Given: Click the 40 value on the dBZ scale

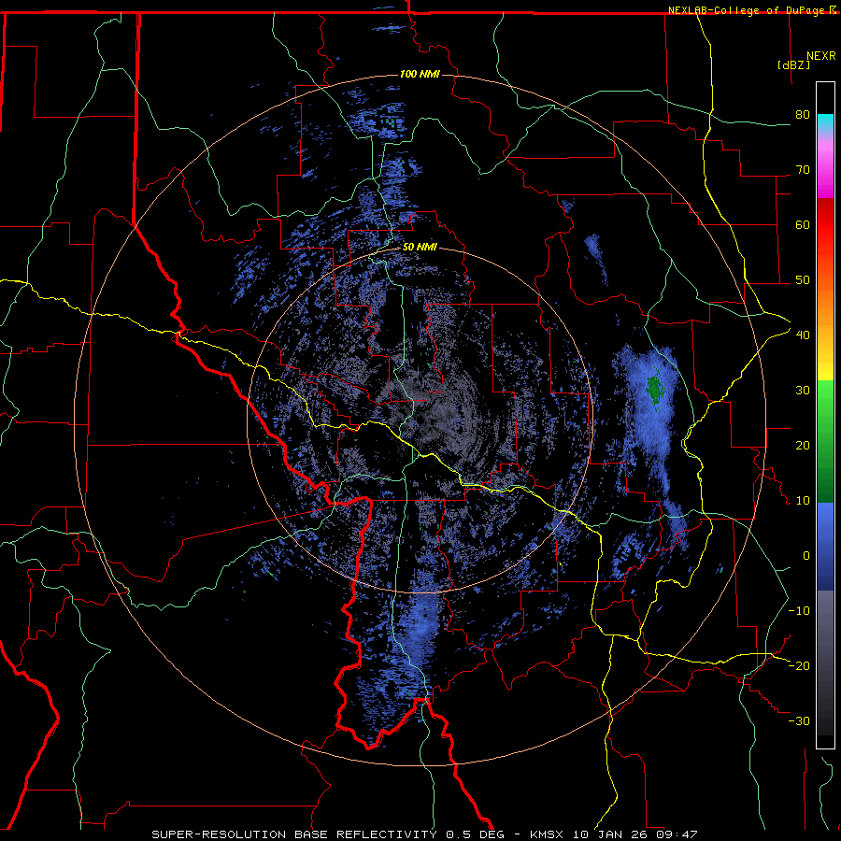Looking at the screenshot, I should 803,335.
